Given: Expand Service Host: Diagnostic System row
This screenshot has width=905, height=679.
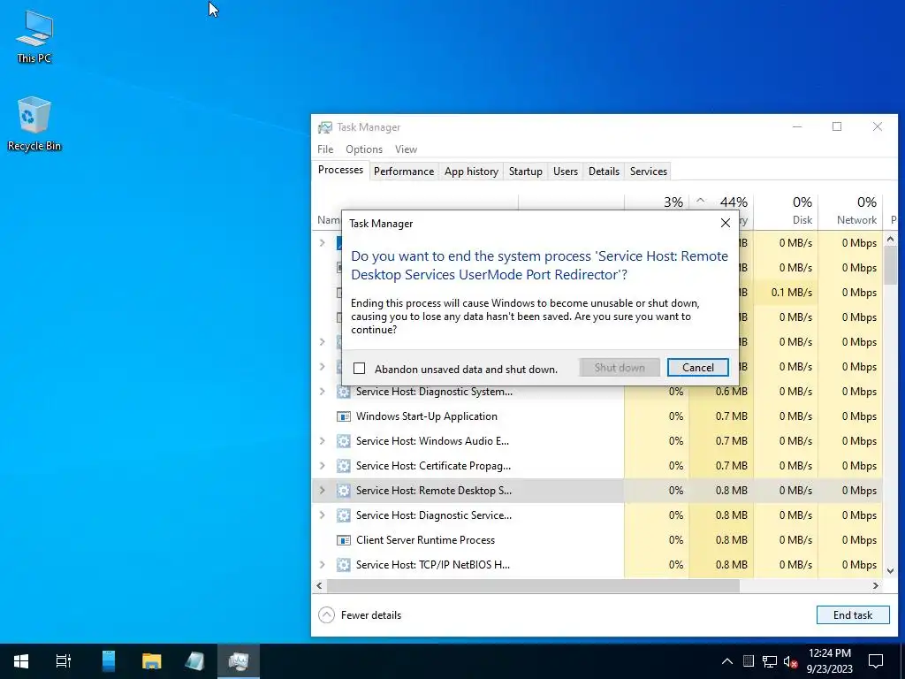Looking at the screenshot, I should click(x=323, y=392).
